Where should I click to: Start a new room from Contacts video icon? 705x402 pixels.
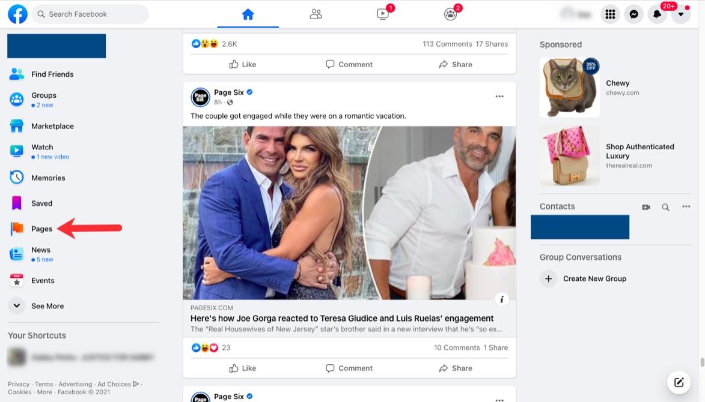click(x=646, y=207)
